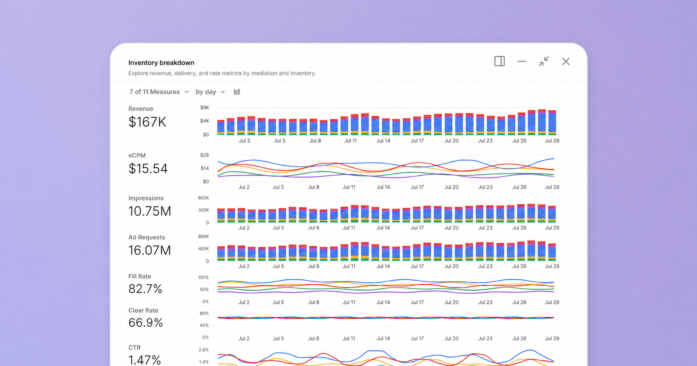Image resolution: width=697 pixels, height=366 pixels.
Task: Click the 66.9% clear rate value
Action: pos(145,323)
